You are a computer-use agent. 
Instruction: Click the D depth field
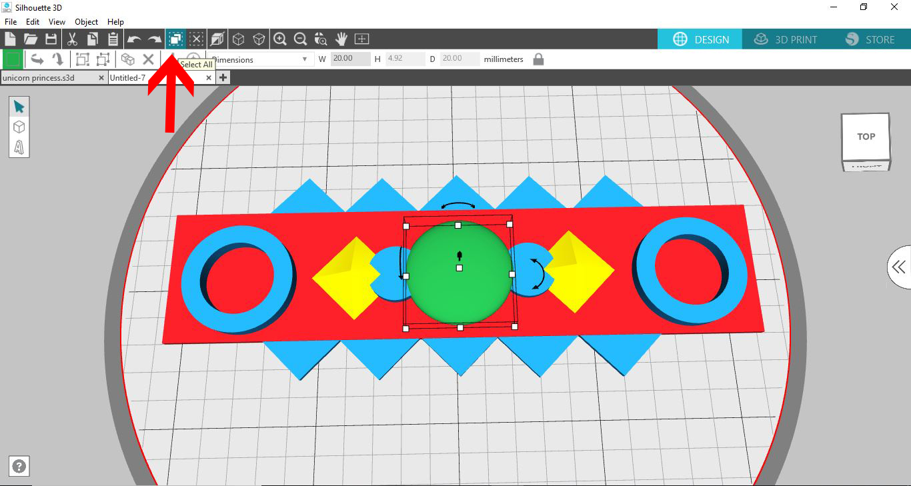click(460, 59)
